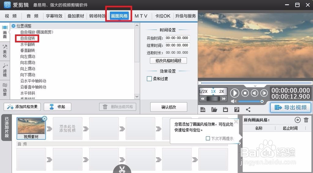313x173 pixels.
Task: Select the 向左摆动 style
Action: (x=28, y=57)
